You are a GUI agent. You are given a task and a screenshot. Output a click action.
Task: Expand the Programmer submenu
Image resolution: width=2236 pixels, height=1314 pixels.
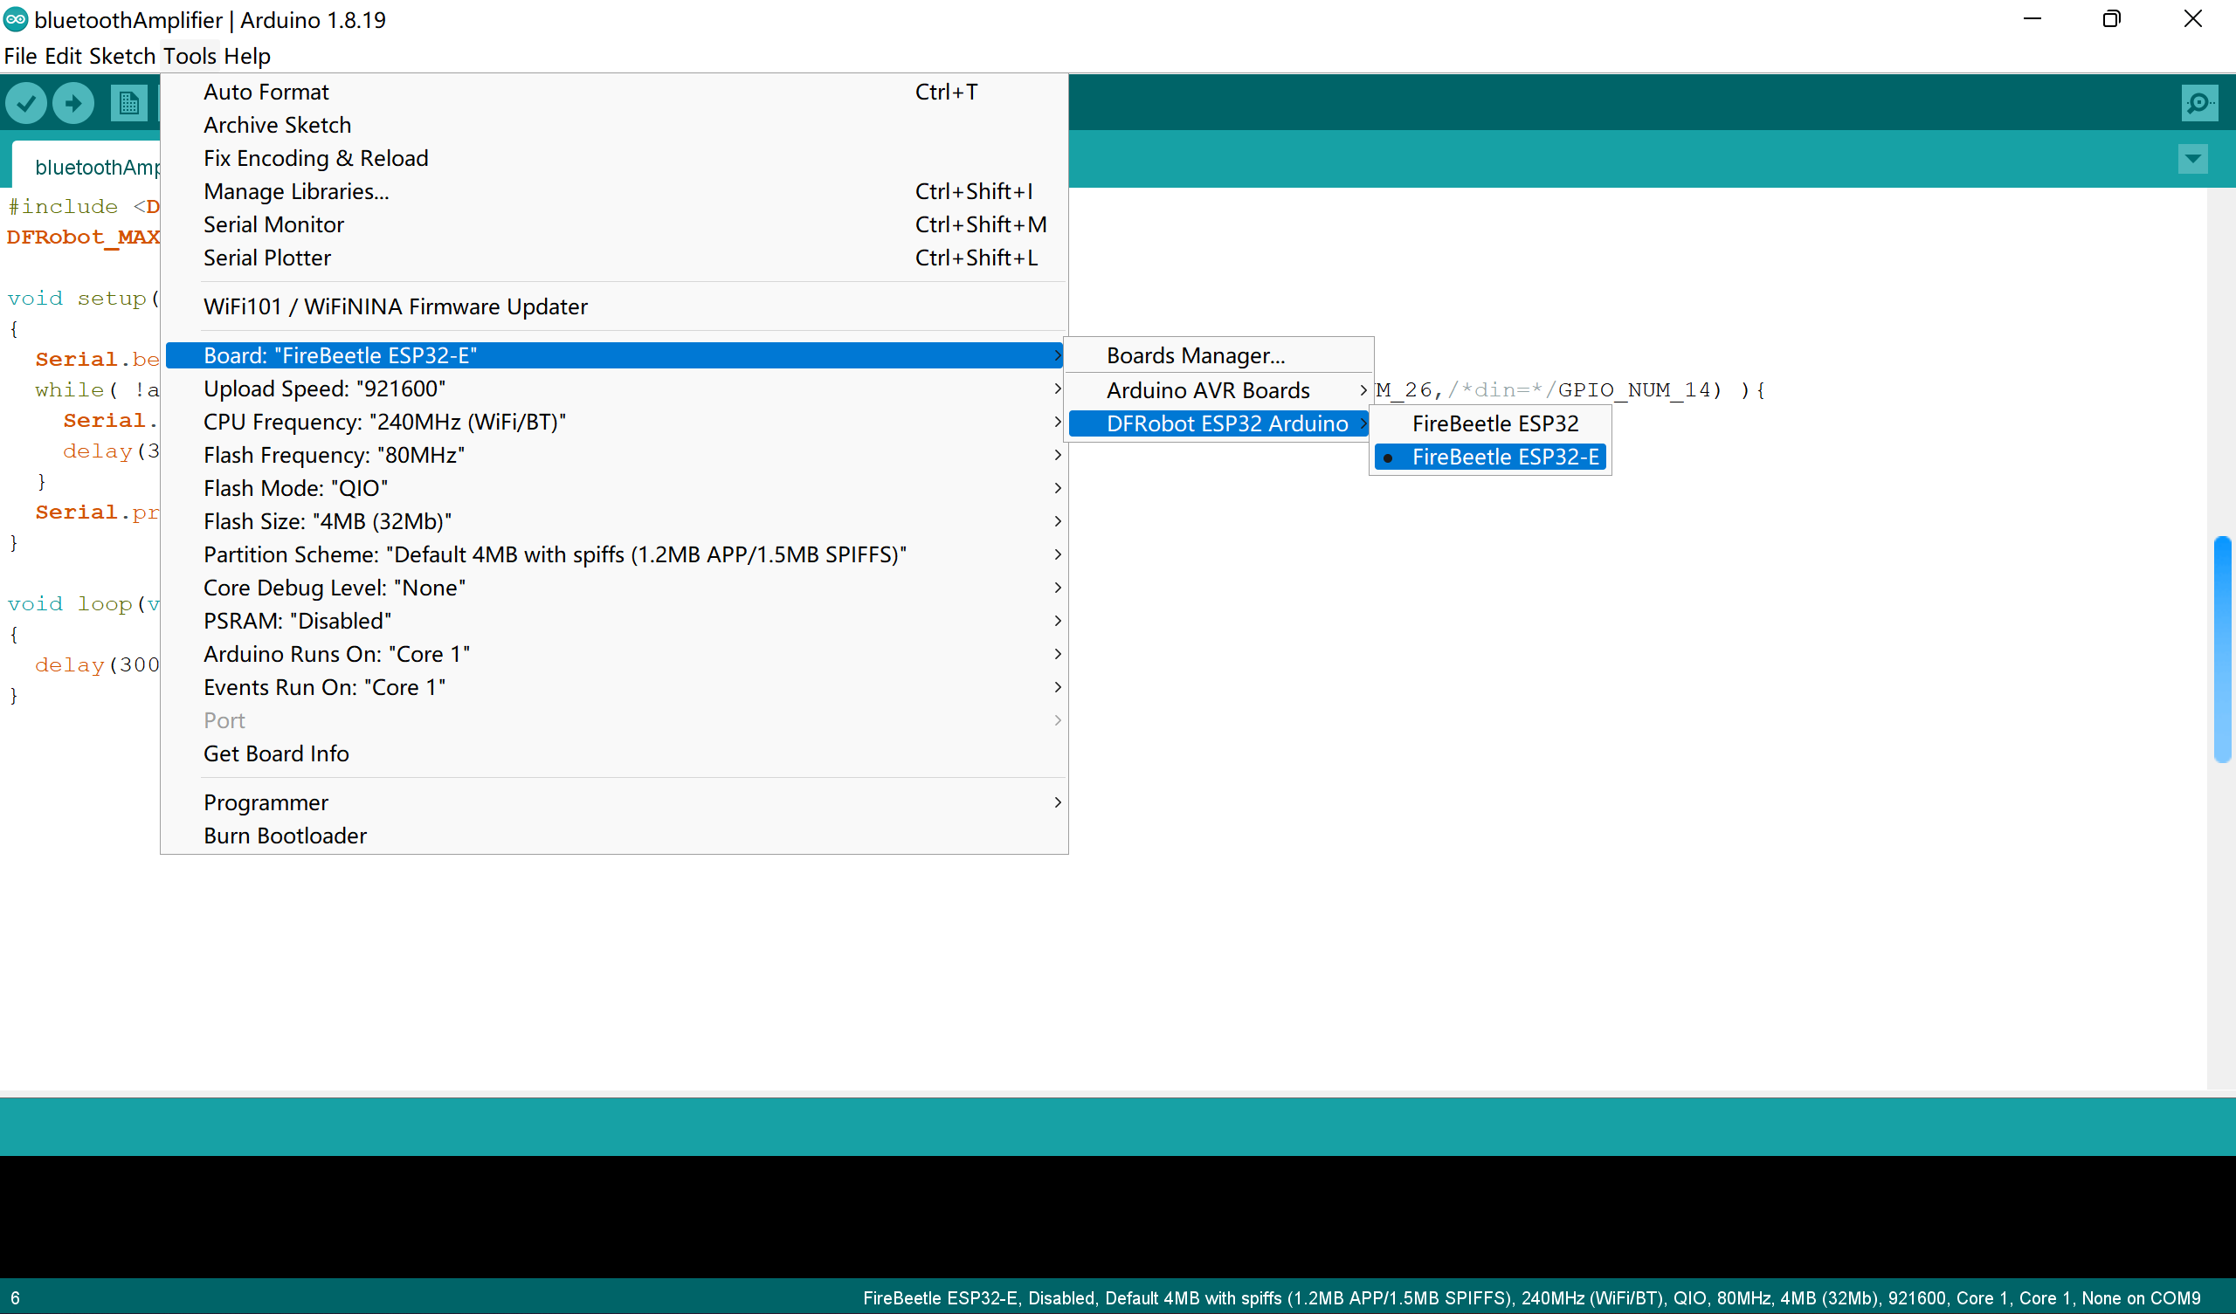click(616, 802)
